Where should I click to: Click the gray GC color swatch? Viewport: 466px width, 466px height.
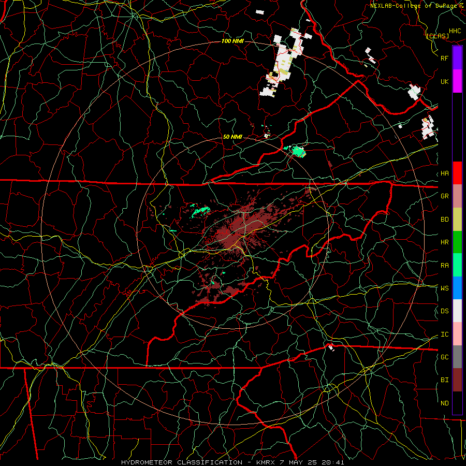457,357
